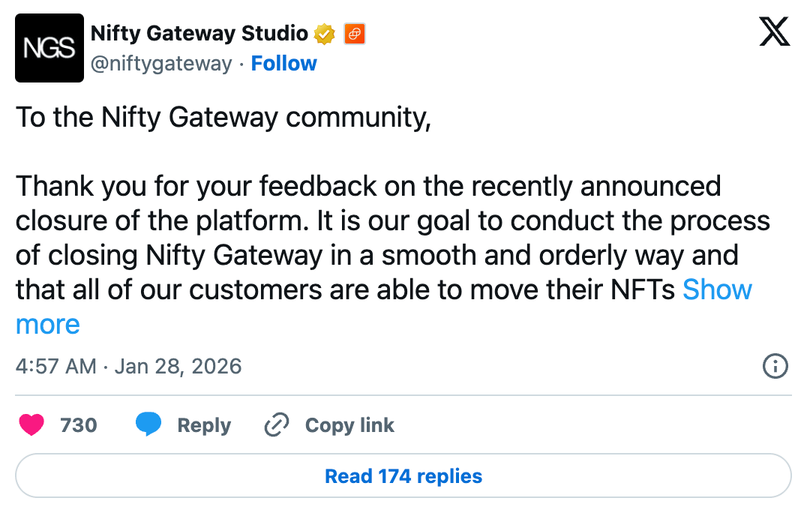Follow the @niftygateway account

pyautogui.click(x=283, y=64)
